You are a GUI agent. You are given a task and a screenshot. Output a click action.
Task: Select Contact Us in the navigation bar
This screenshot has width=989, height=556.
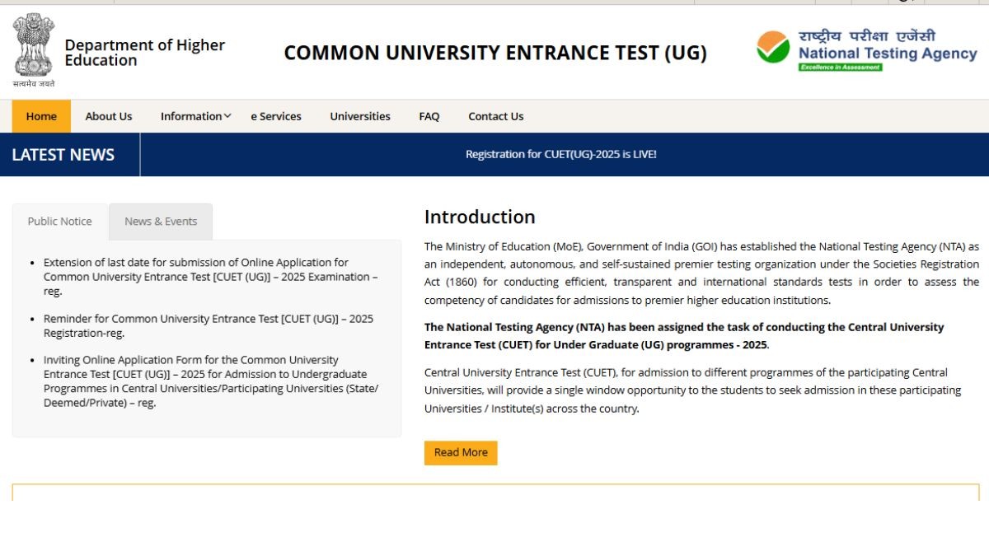click(495, 116)
